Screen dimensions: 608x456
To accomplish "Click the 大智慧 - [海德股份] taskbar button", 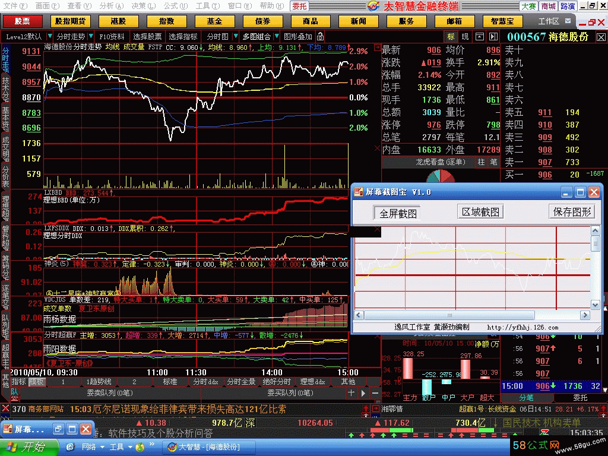I will point(208,447).
